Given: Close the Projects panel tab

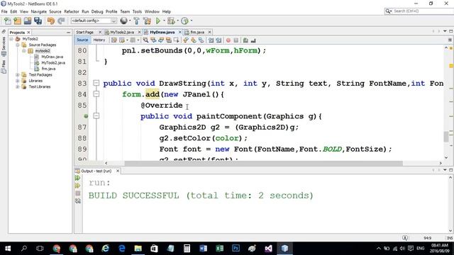Looking at the screenshot, I should pos(28,33).
